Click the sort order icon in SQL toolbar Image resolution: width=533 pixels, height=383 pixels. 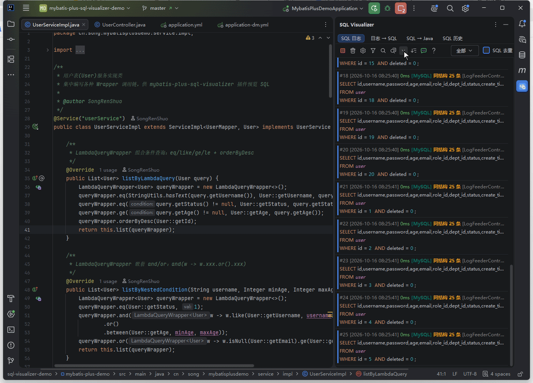[x=413, y=51]
